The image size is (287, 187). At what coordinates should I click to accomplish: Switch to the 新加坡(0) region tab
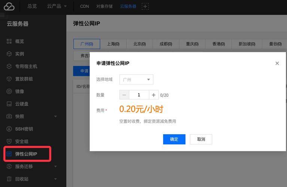247,44
